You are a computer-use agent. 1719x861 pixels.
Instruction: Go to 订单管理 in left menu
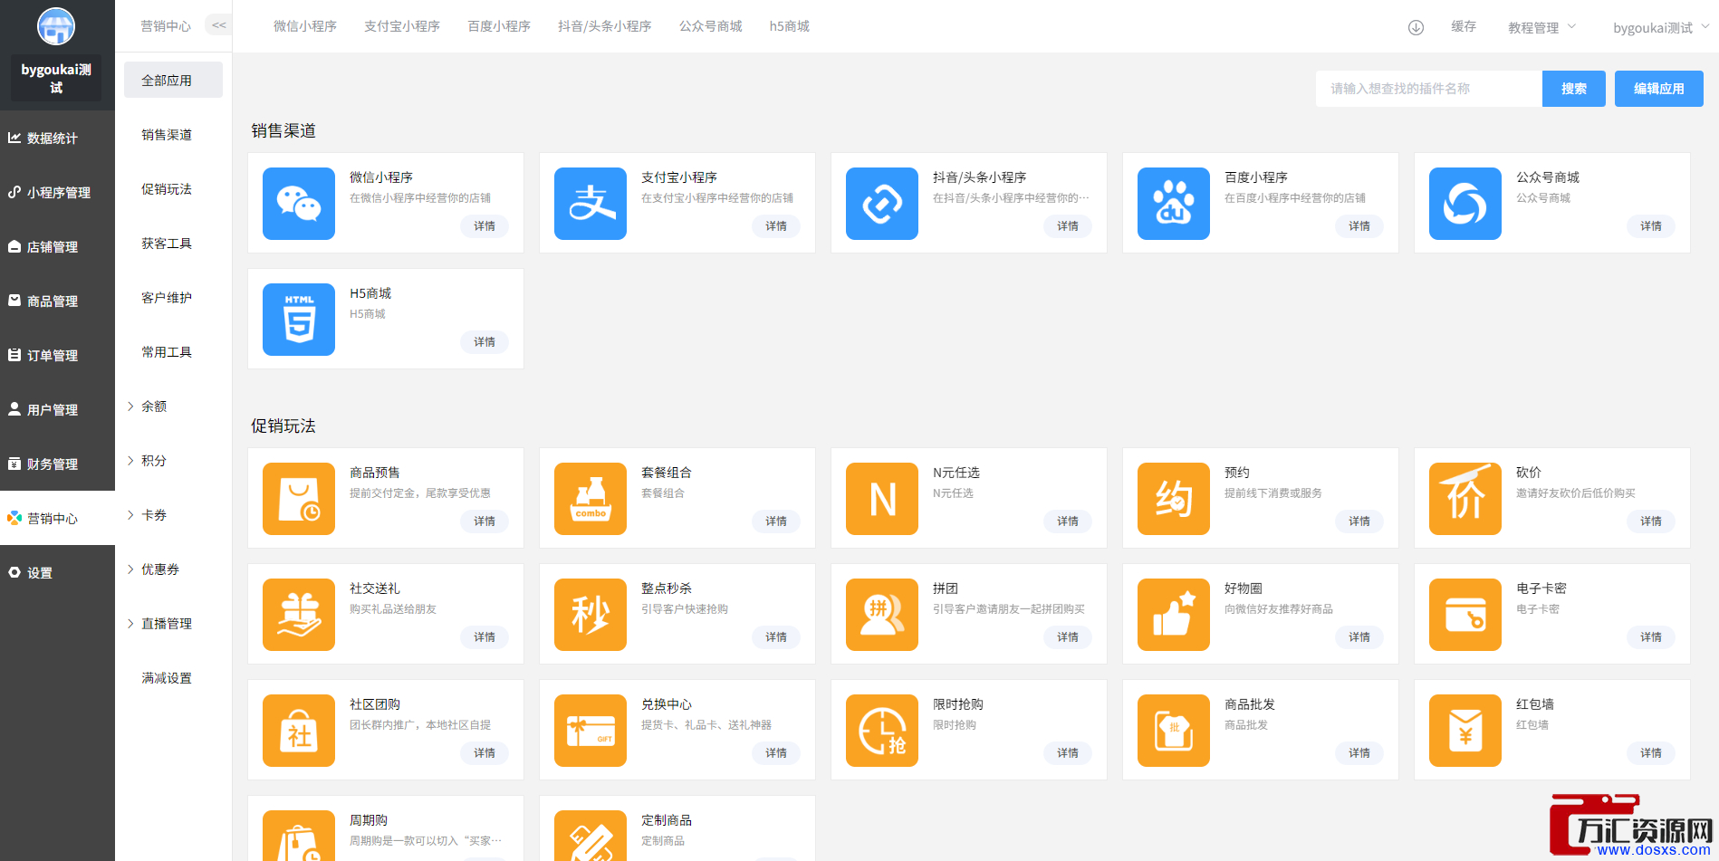pos(53,356)
